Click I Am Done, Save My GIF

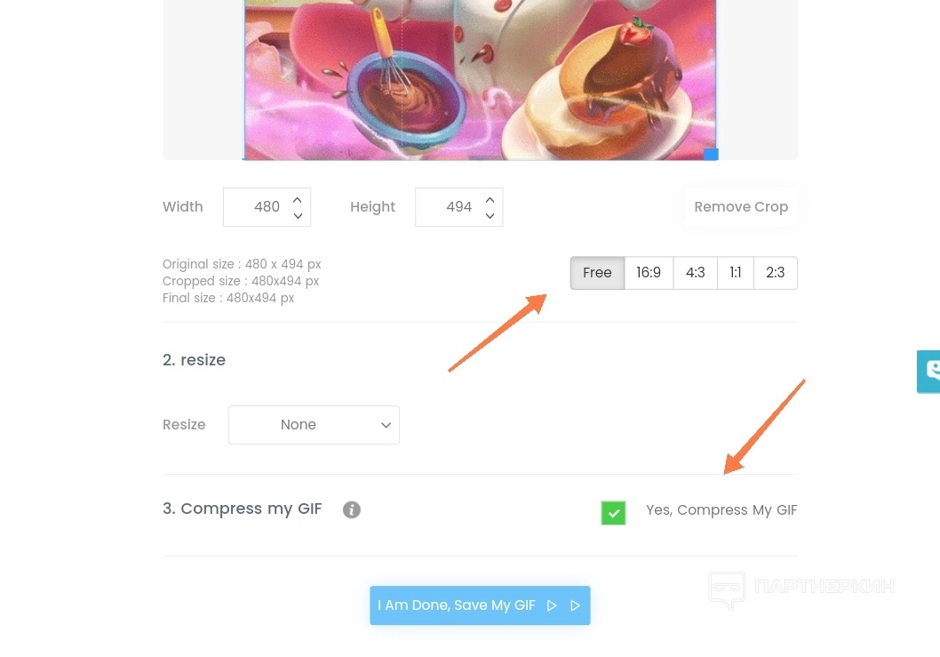[x=480, y=605]
